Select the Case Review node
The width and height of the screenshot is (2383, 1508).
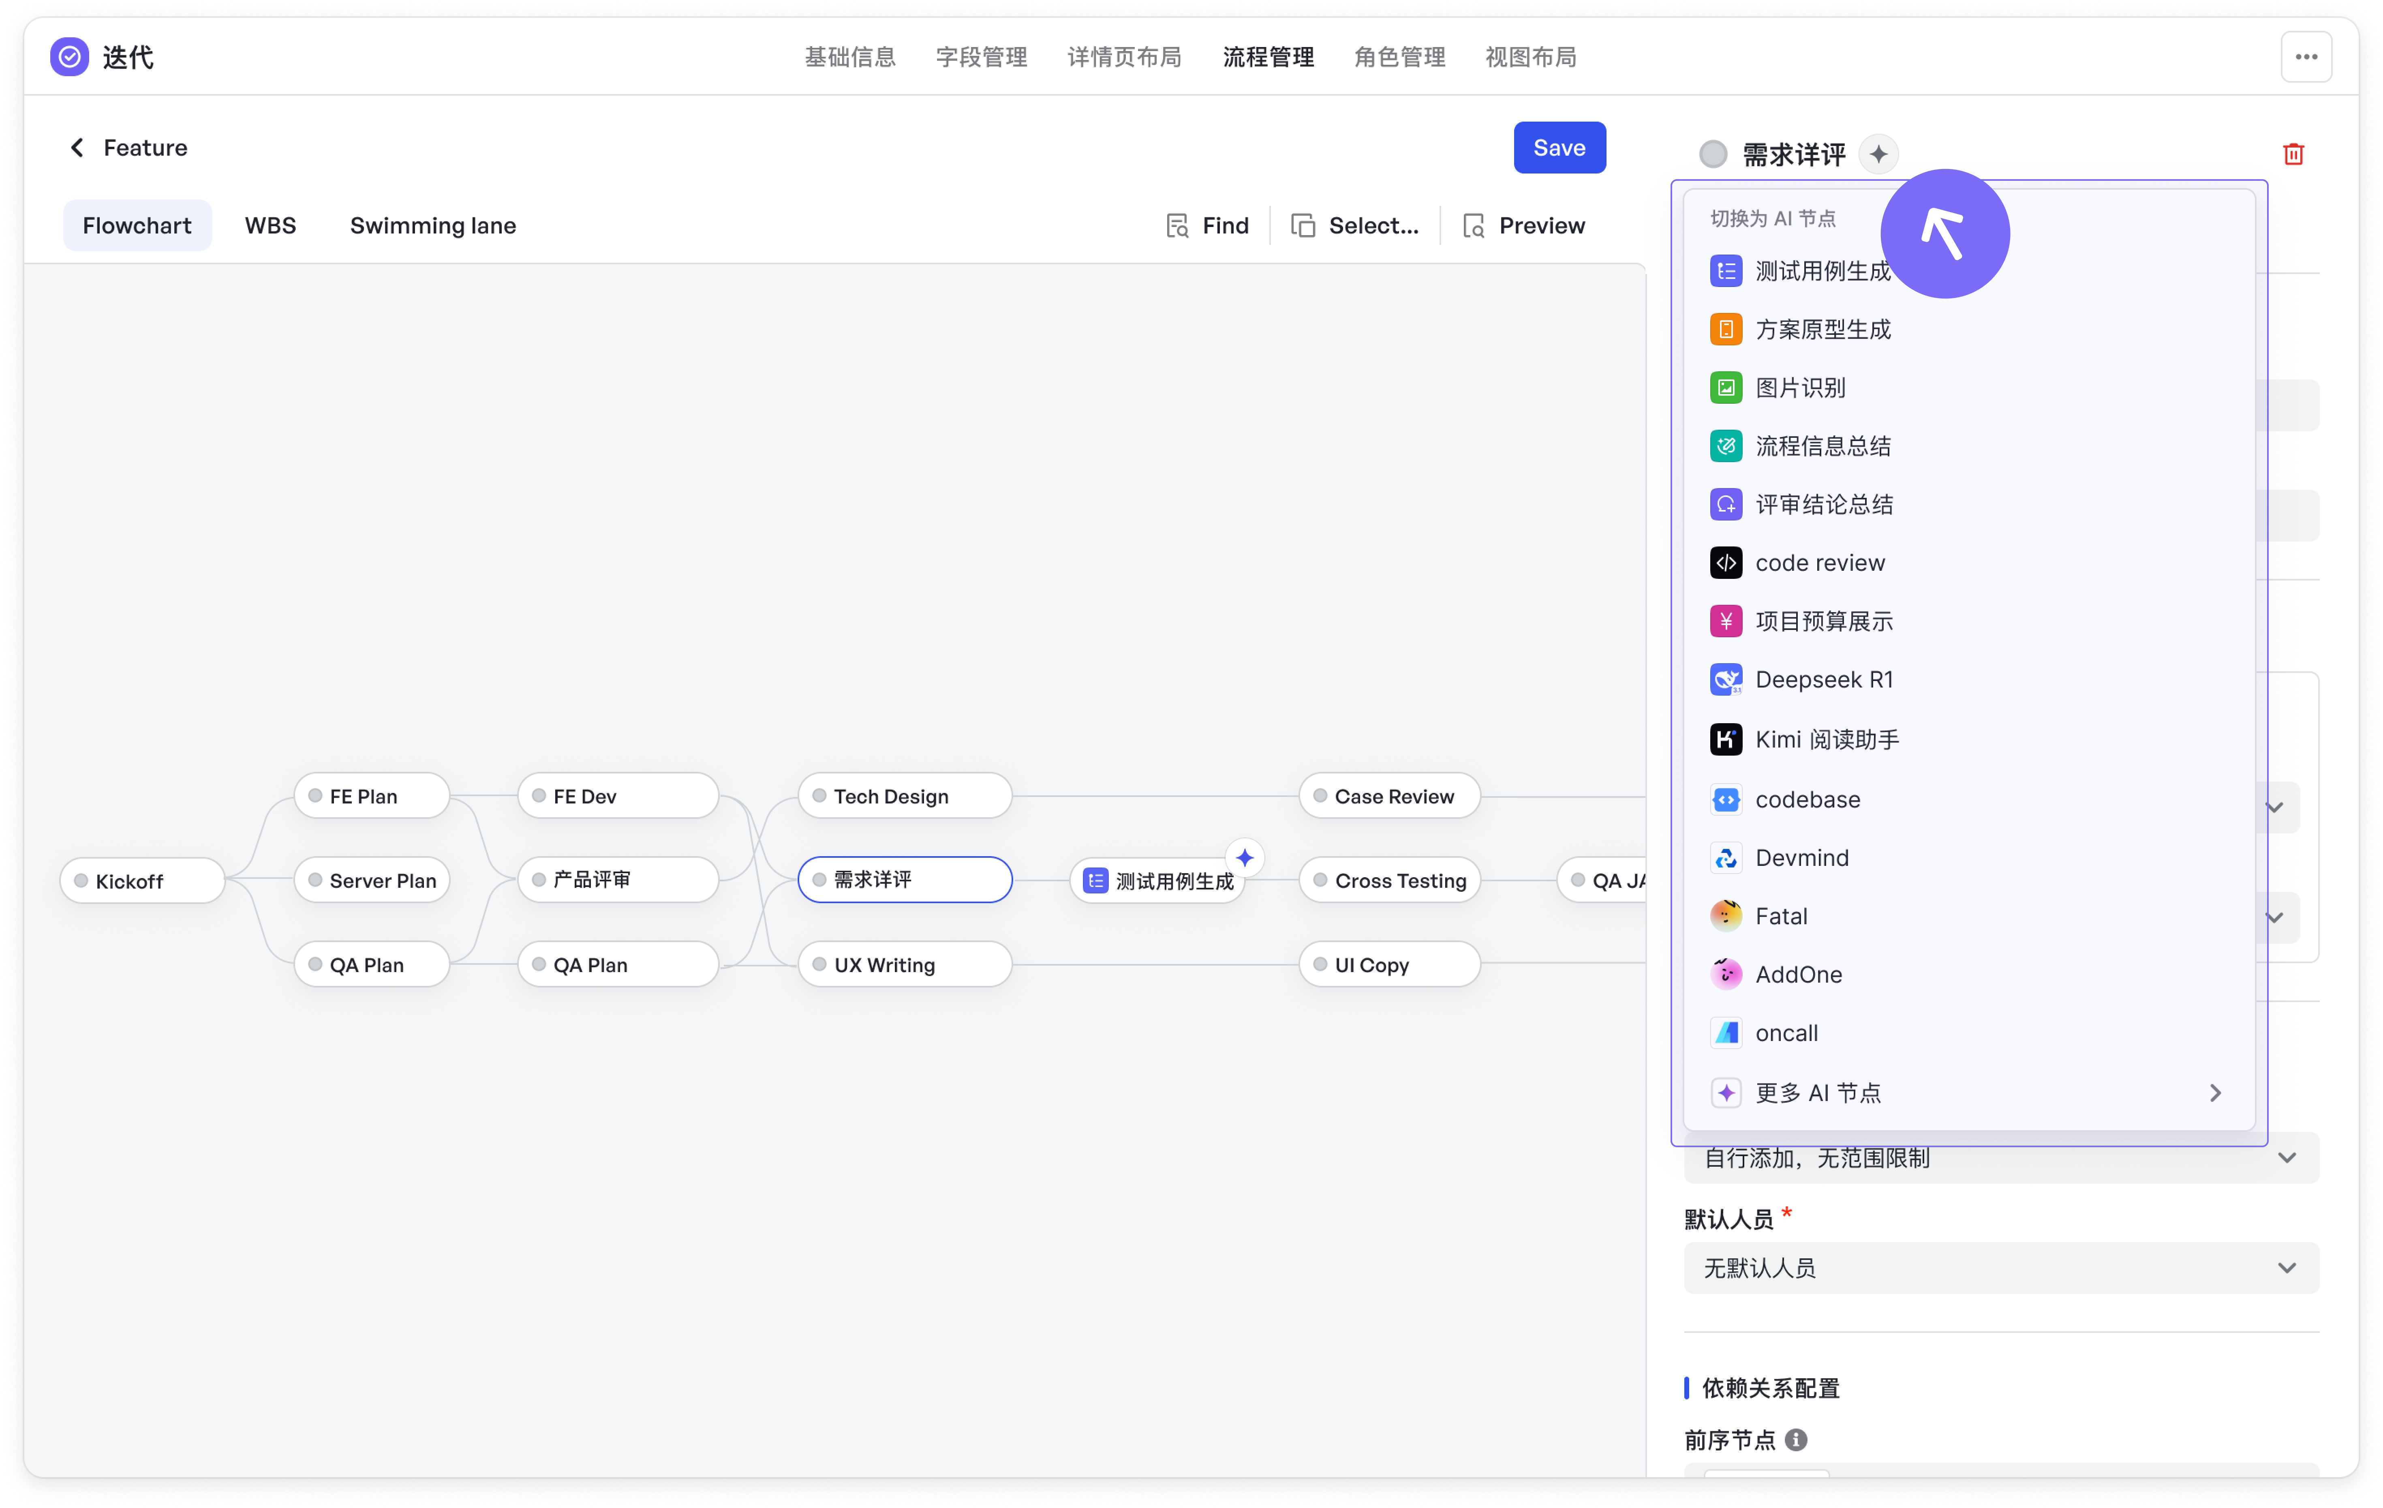coord(1389,796)
